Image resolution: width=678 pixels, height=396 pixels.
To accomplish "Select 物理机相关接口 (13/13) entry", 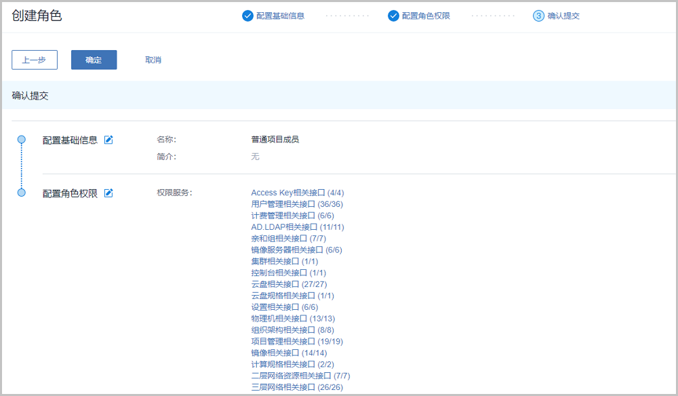I will click(x=293, y=319).
